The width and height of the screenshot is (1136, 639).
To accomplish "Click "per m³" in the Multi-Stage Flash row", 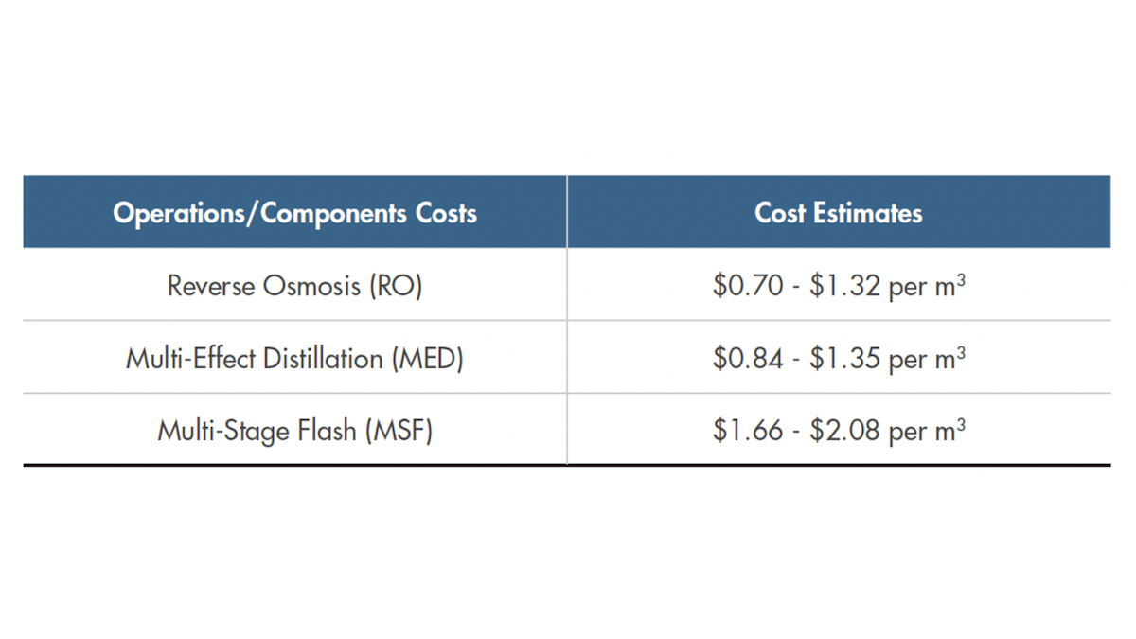I will [927, 433].
